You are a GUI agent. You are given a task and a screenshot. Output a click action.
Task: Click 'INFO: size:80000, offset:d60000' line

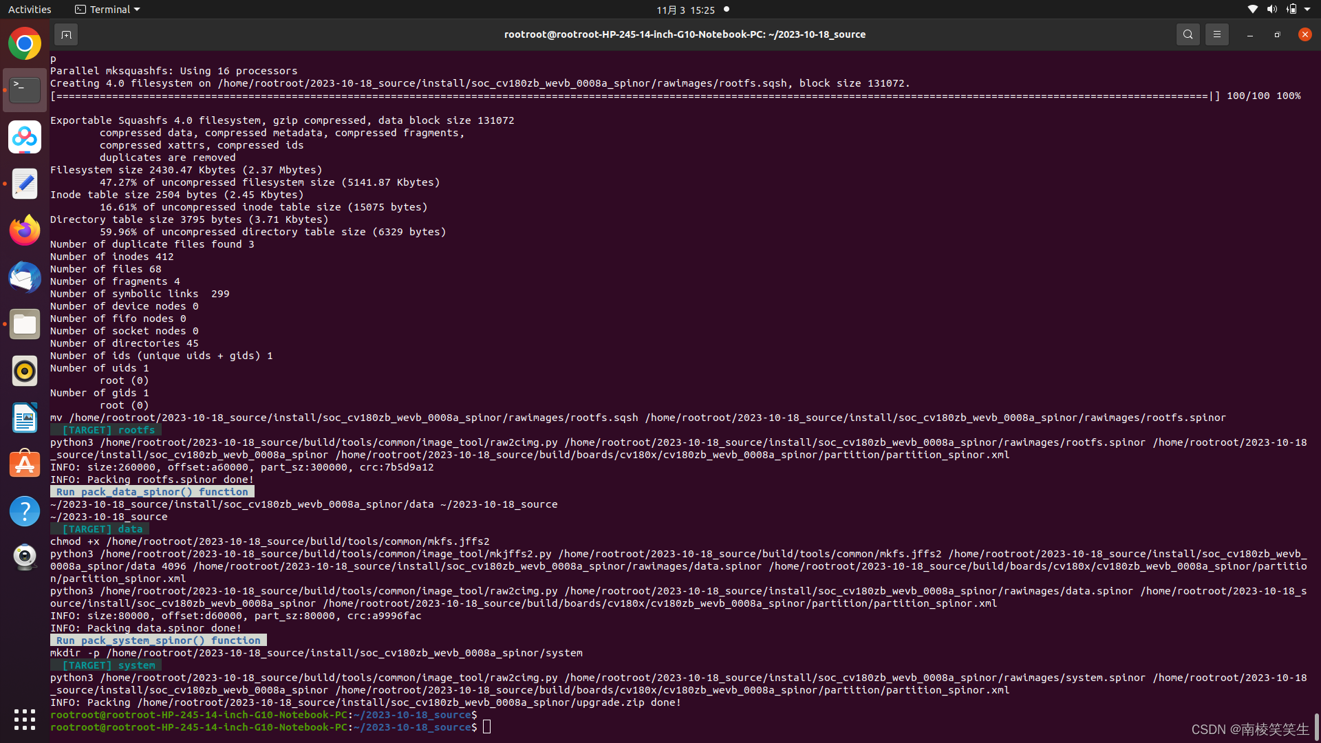point(236,616)
